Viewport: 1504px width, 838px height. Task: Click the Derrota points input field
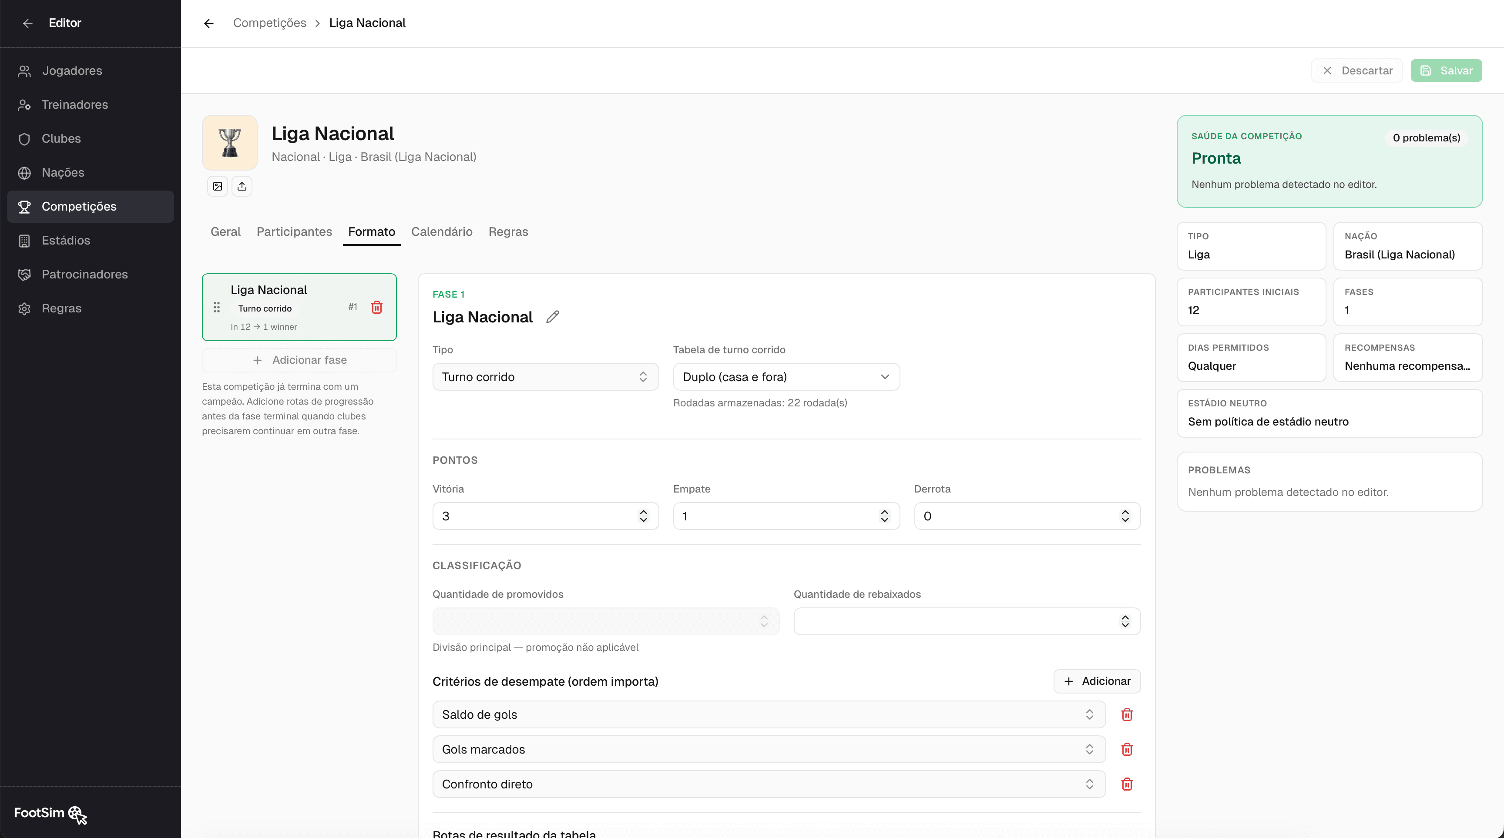point(1027,516)
